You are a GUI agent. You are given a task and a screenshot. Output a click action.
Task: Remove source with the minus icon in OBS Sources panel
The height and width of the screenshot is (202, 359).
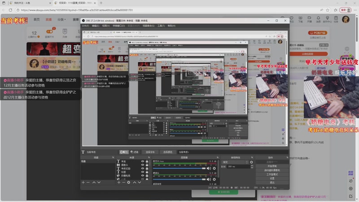coord(124,182)
